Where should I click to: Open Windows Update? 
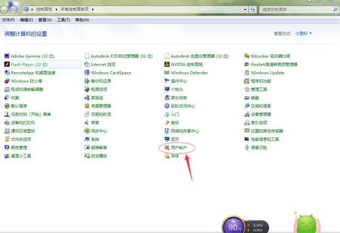(x=265, y=73)
